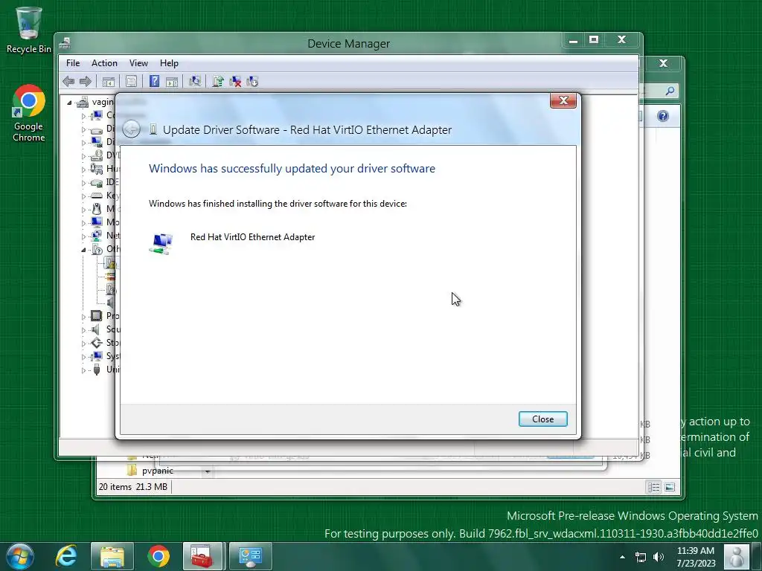This screenshot has width=762, height=571.
Task: Open Chrome from the taskbar
Action: click(x=159, y=556)
